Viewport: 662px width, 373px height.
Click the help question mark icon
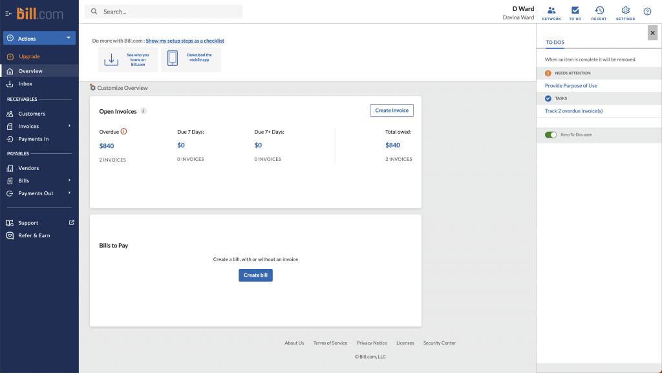[647, 12]
